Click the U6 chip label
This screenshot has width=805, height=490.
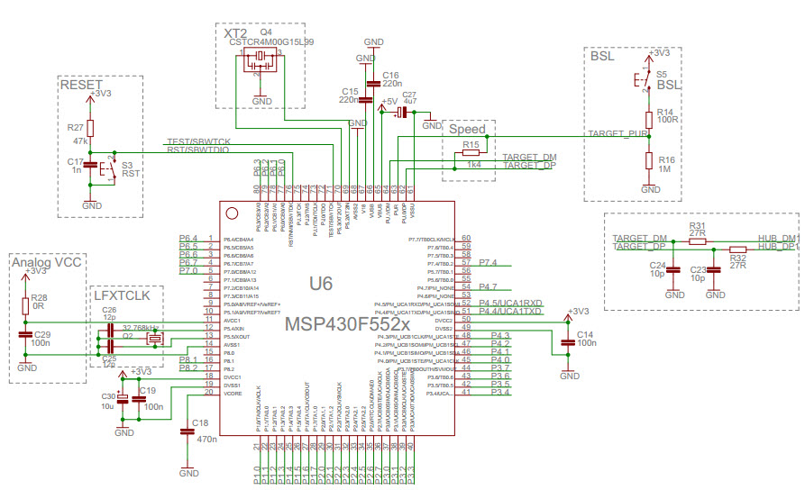[x=321, y=284]
